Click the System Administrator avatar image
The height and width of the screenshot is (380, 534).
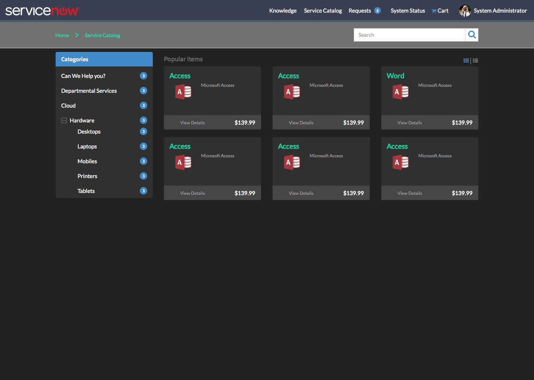click(x=465, y=11)
